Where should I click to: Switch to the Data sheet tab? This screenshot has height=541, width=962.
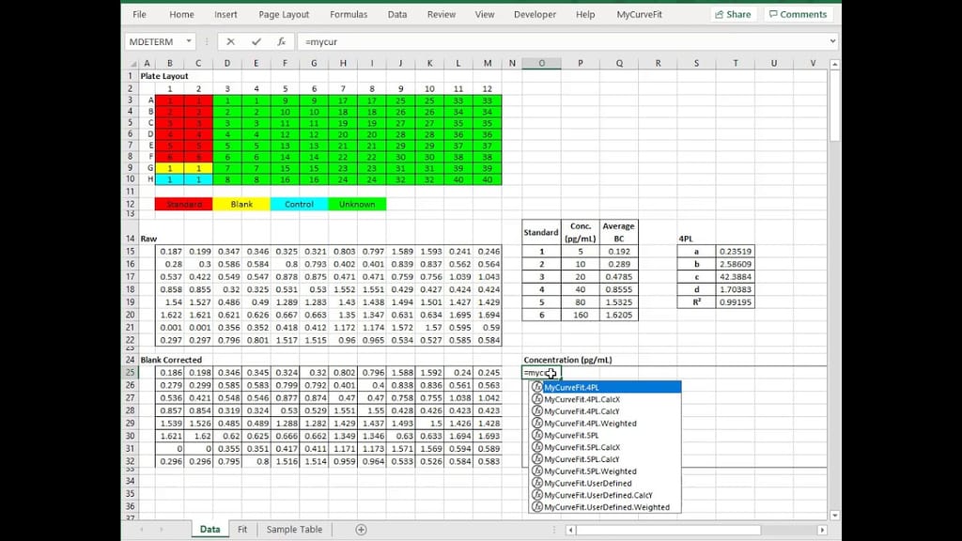click(x=209, y=530)
